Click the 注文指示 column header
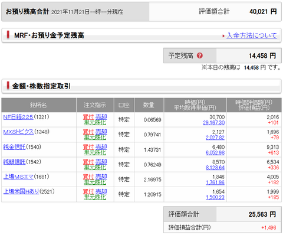Screen dimensions: 283x235 point(95,105)
